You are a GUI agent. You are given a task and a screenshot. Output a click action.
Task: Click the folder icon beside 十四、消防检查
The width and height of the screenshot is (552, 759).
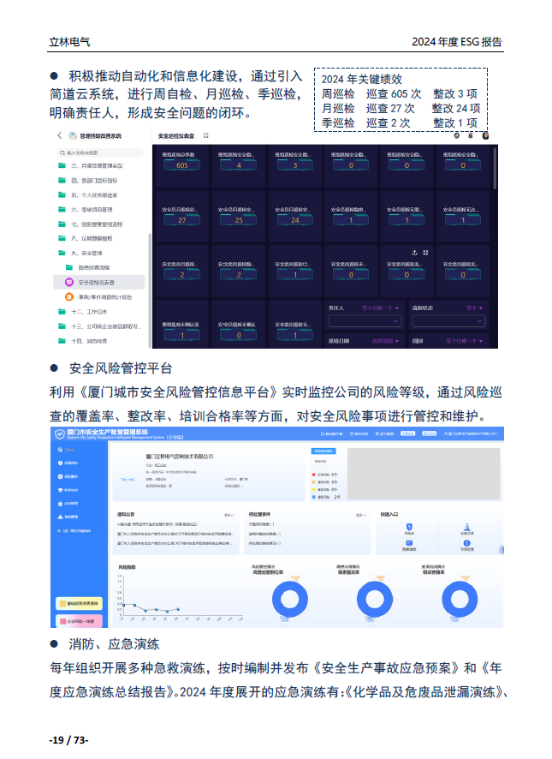62,341
